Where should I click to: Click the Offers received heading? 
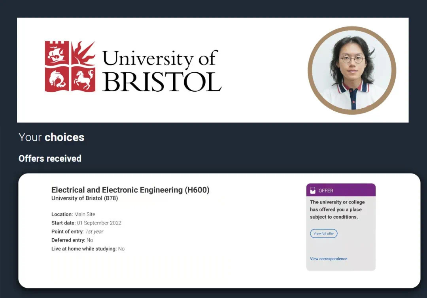(x=50, y=158)
